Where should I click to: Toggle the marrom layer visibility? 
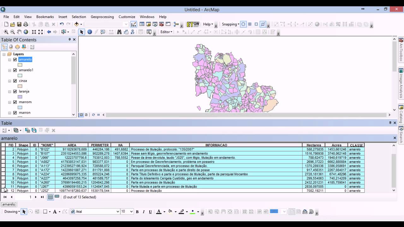(x=15, y=102)
